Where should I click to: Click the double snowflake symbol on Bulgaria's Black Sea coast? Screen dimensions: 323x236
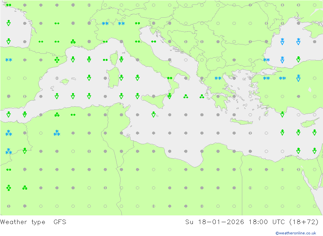click(266, 60)
